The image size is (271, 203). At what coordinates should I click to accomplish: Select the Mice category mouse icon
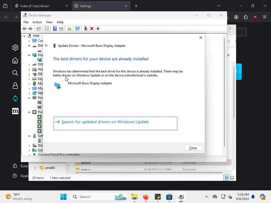[x=34, y=84]
